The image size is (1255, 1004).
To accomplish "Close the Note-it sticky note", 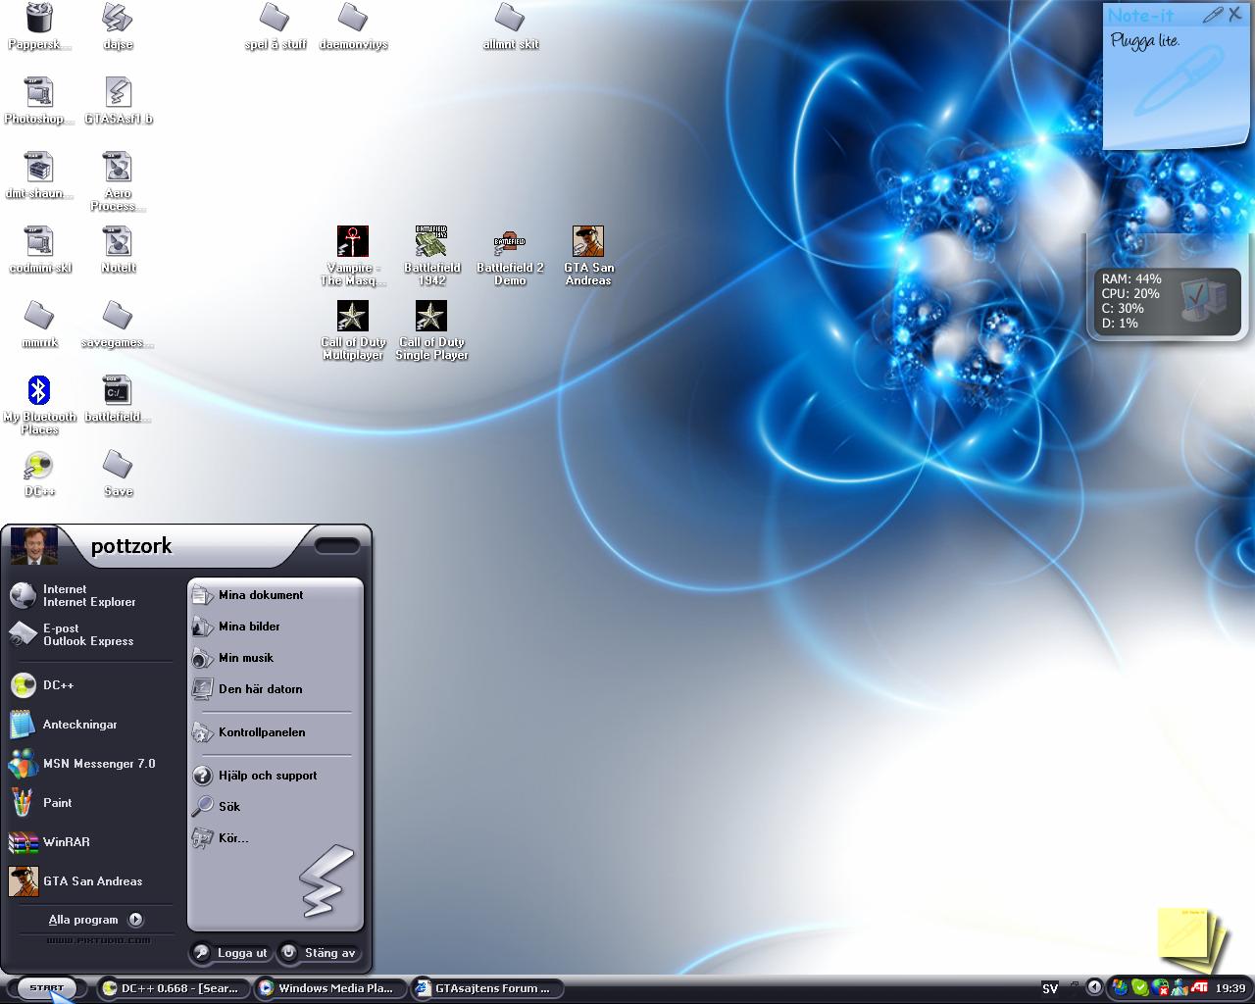I will click(x=1235, y=14).
